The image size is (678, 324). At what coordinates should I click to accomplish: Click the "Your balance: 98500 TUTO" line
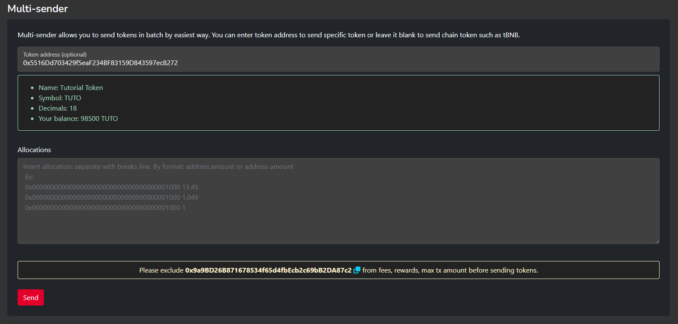point(78,118)
